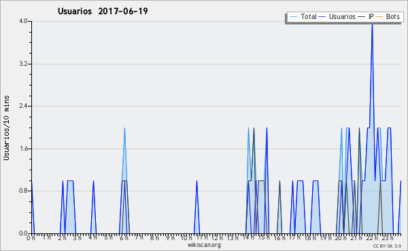Click the '8 h' x-axis label
The height and width of the screenshot is (251, 408).
click(155, 238)
